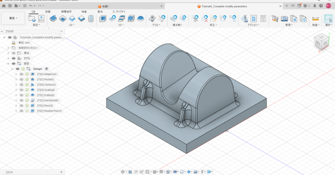
Task: Open the Help question mark icon
Action: pyautogui.click(x=321, y=6)
